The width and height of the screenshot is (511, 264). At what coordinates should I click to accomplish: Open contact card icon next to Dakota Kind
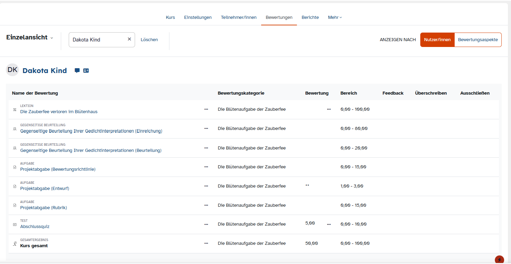coord(86,71)
